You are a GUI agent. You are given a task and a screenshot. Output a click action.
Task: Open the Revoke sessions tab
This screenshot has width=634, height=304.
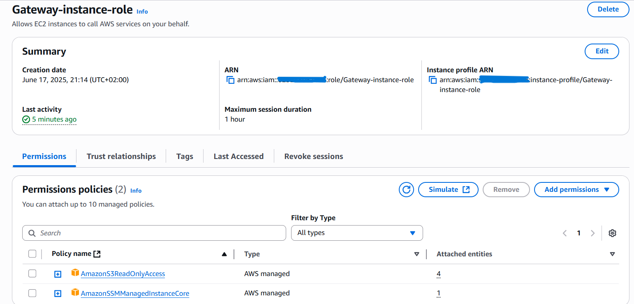click(314, 157)
